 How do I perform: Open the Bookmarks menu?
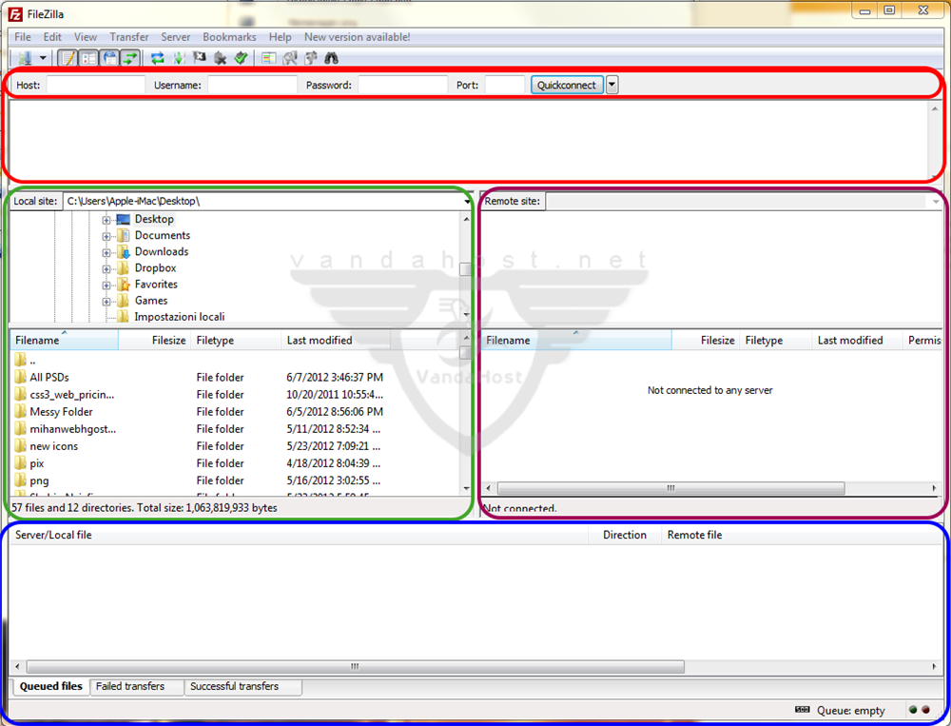[x=229, y=37]
